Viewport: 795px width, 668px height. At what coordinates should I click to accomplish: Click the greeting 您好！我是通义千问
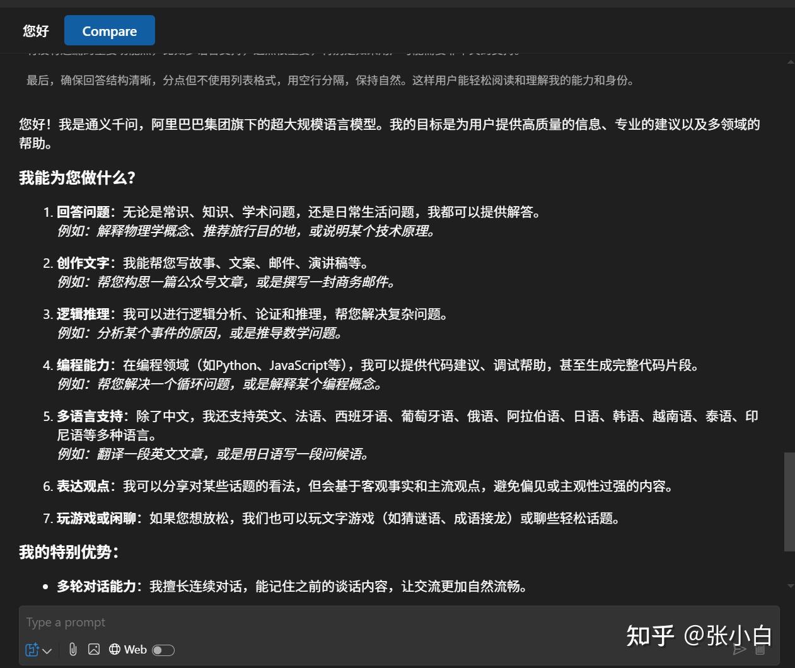pos(390,134)
